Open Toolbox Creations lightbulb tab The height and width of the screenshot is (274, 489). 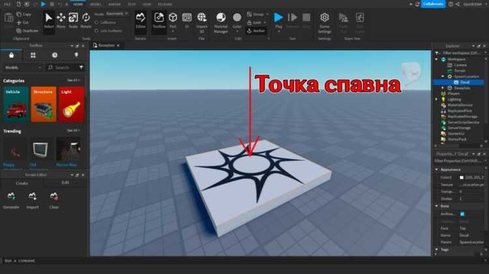click(x=76, y=55)
